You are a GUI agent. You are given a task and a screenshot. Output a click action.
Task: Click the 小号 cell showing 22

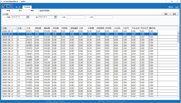pos(21,91)
